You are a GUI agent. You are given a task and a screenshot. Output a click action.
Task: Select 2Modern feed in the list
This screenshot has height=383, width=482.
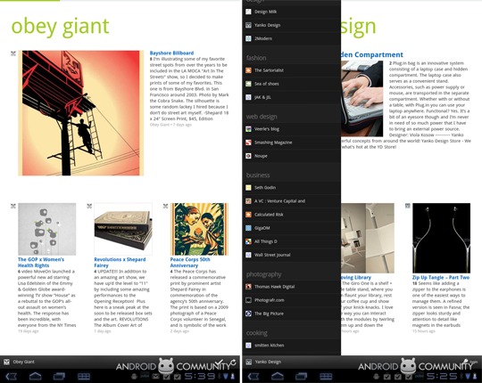[x=291, y=38]
